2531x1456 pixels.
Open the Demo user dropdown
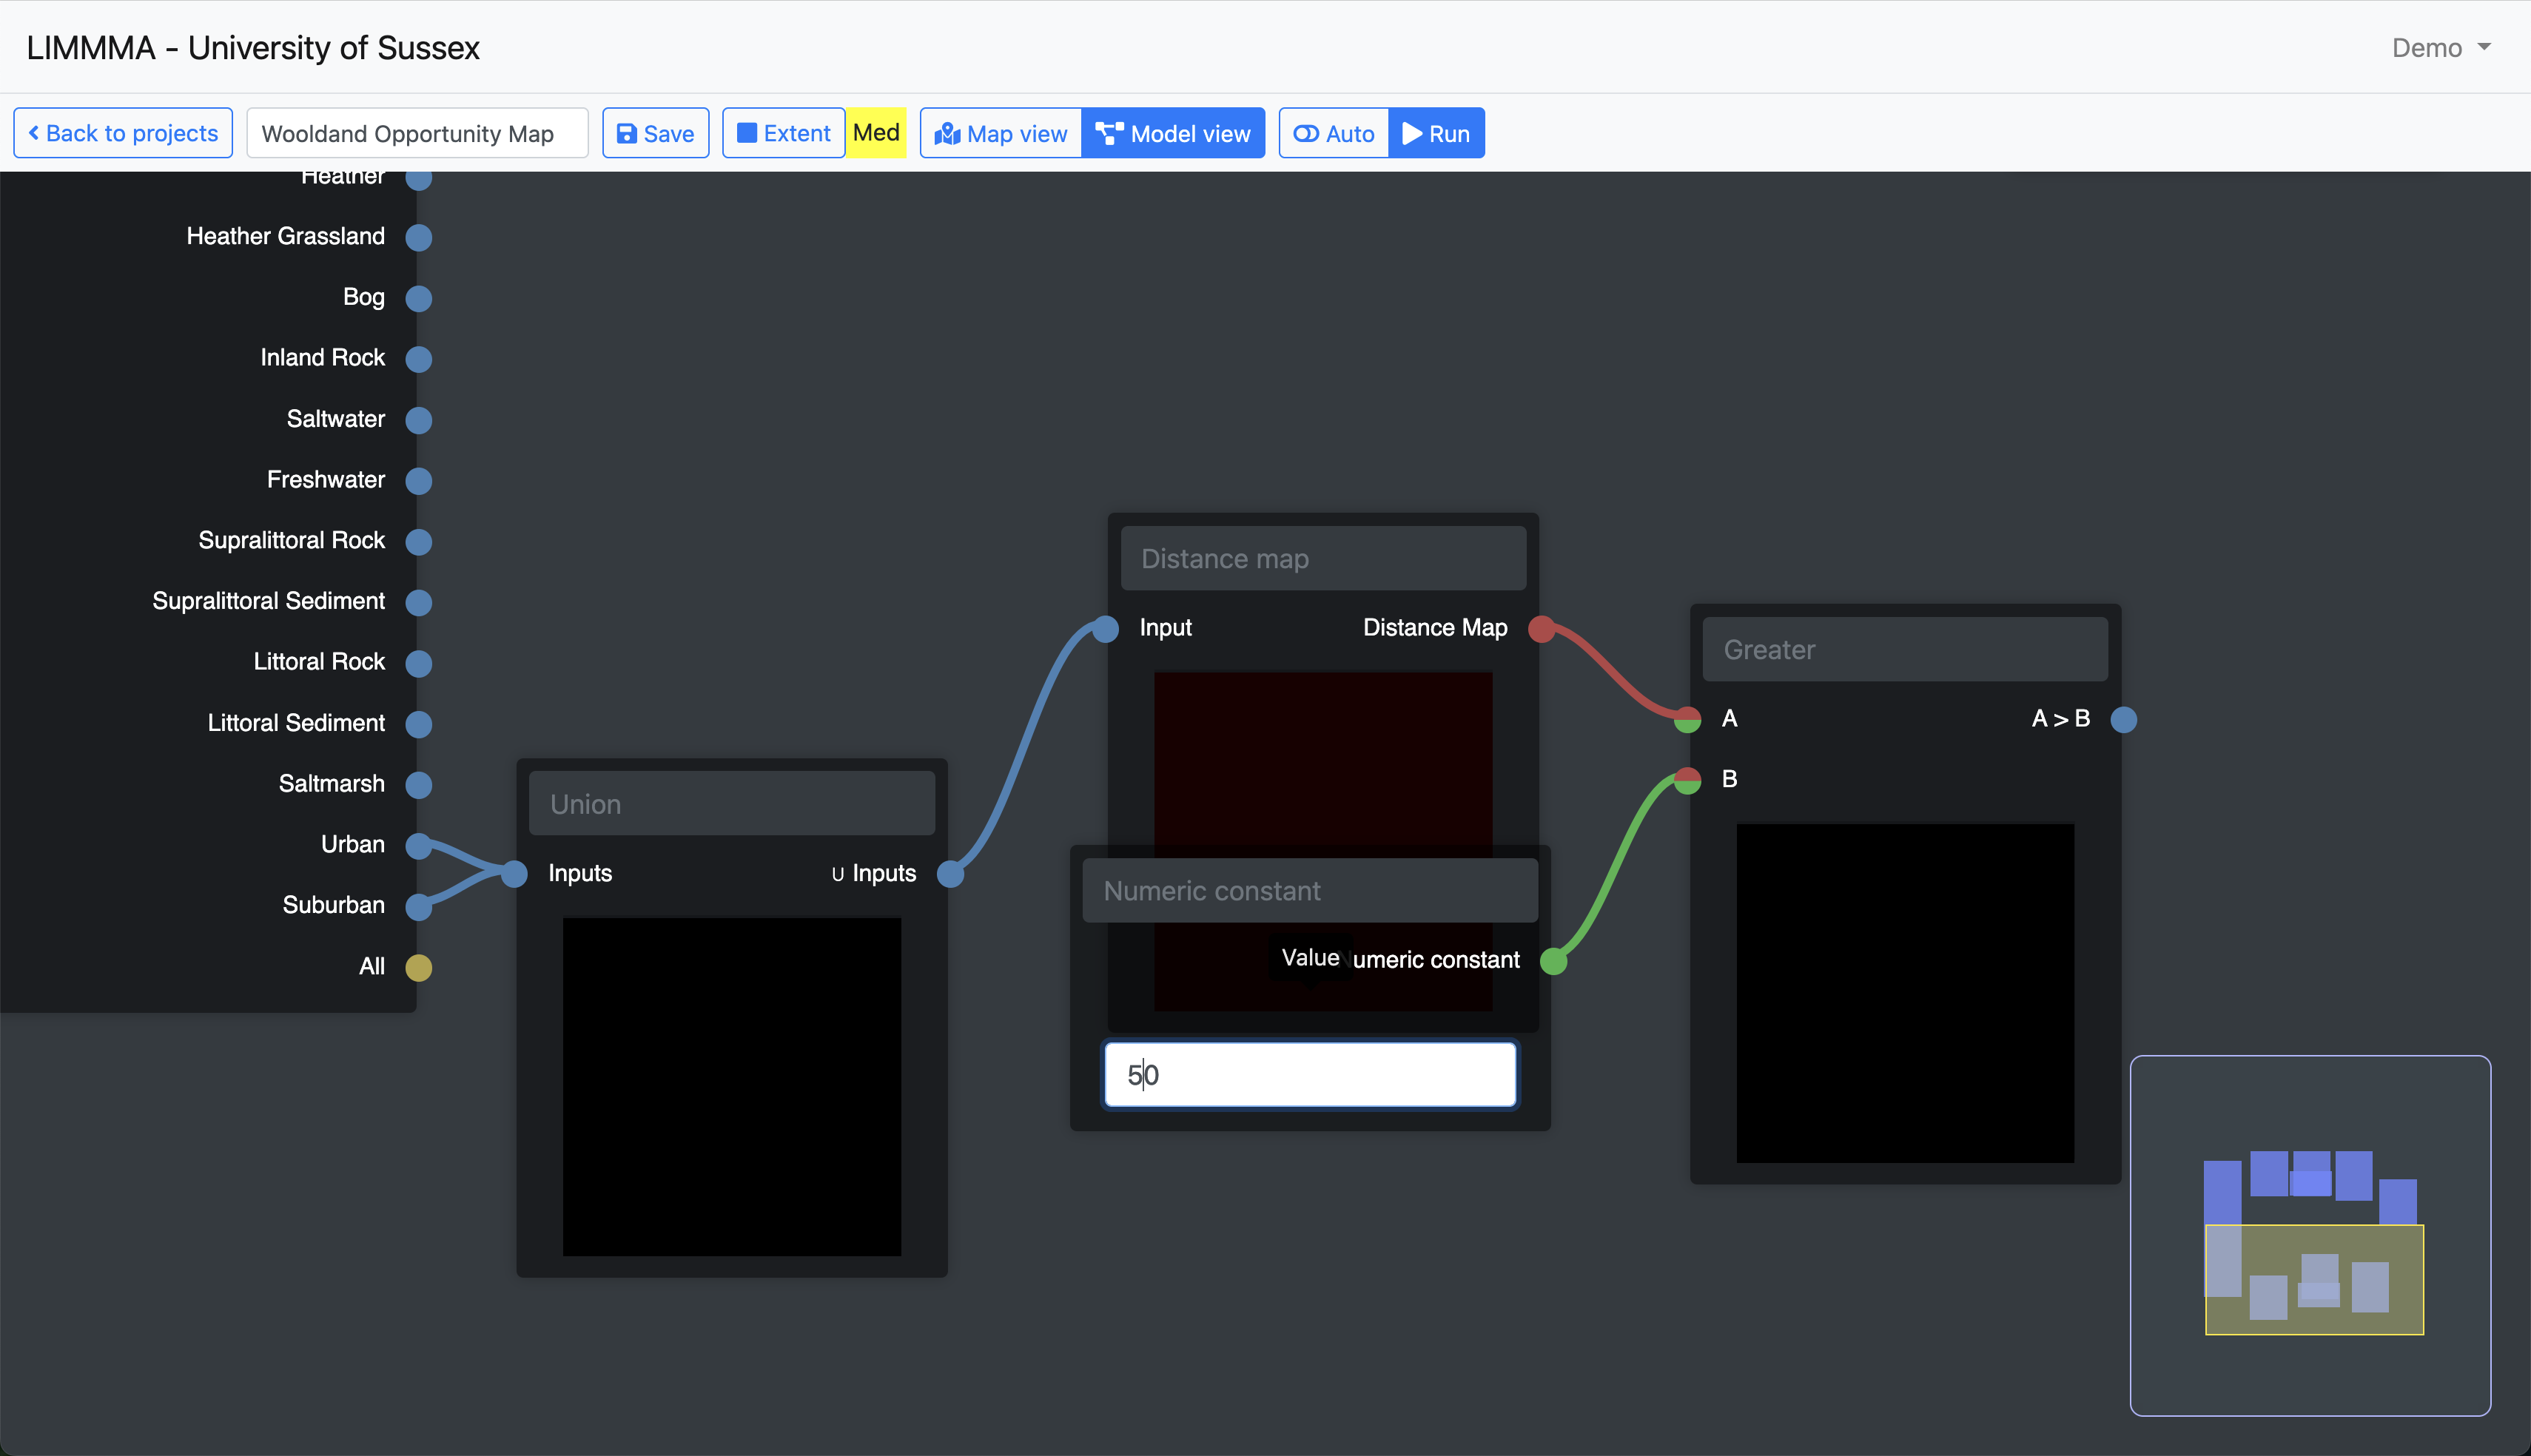pos(2440,48)
